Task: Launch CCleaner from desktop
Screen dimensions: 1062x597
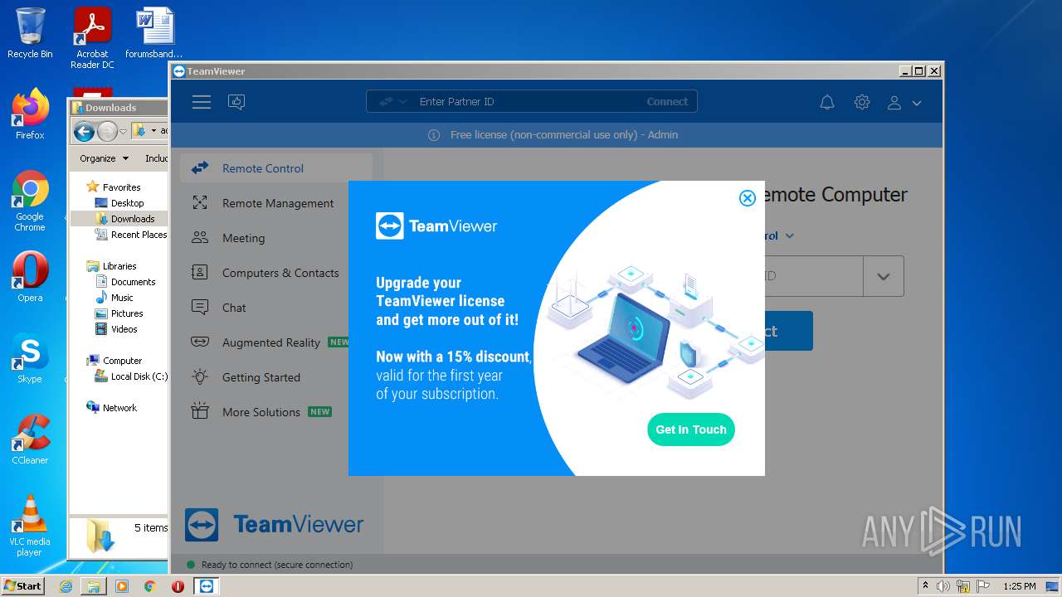Action: [x=30, y=439]
